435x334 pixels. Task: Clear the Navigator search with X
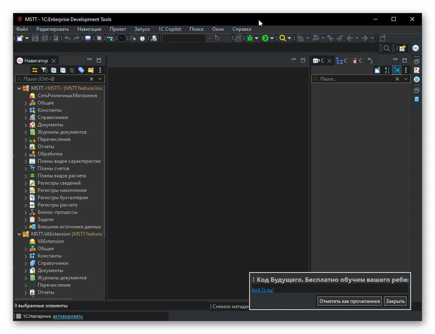point(92,79)
